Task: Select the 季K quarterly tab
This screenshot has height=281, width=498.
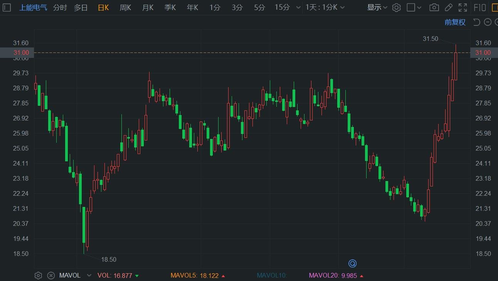Action: pyautogui.click(x=170, y=7)
